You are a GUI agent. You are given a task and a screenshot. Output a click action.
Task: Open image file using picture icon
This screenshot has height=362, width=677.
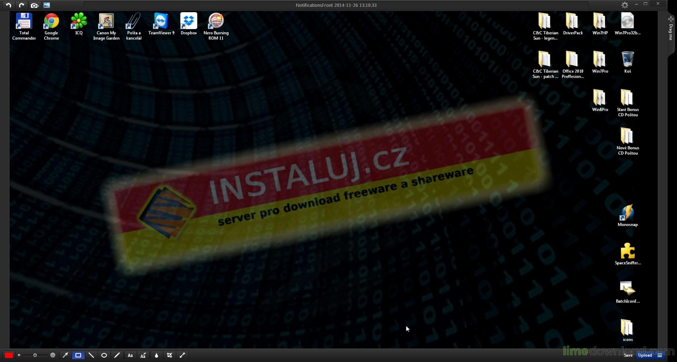(x=47, y=5)
